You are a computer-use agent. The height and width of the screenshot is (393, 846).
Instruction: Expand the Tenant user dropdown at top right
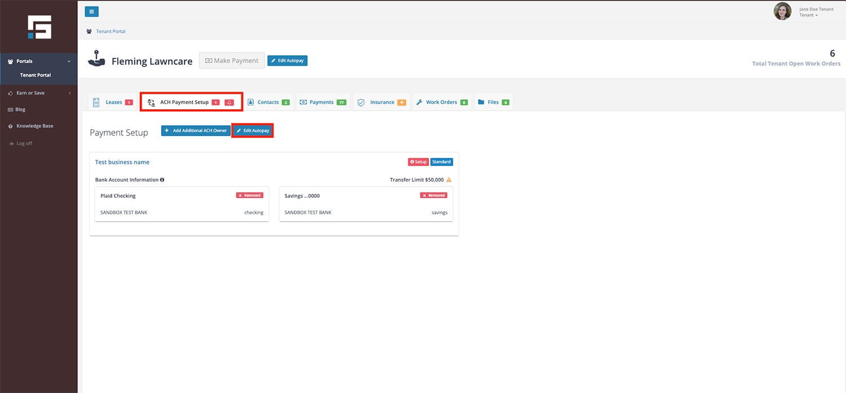click(809, 15)
